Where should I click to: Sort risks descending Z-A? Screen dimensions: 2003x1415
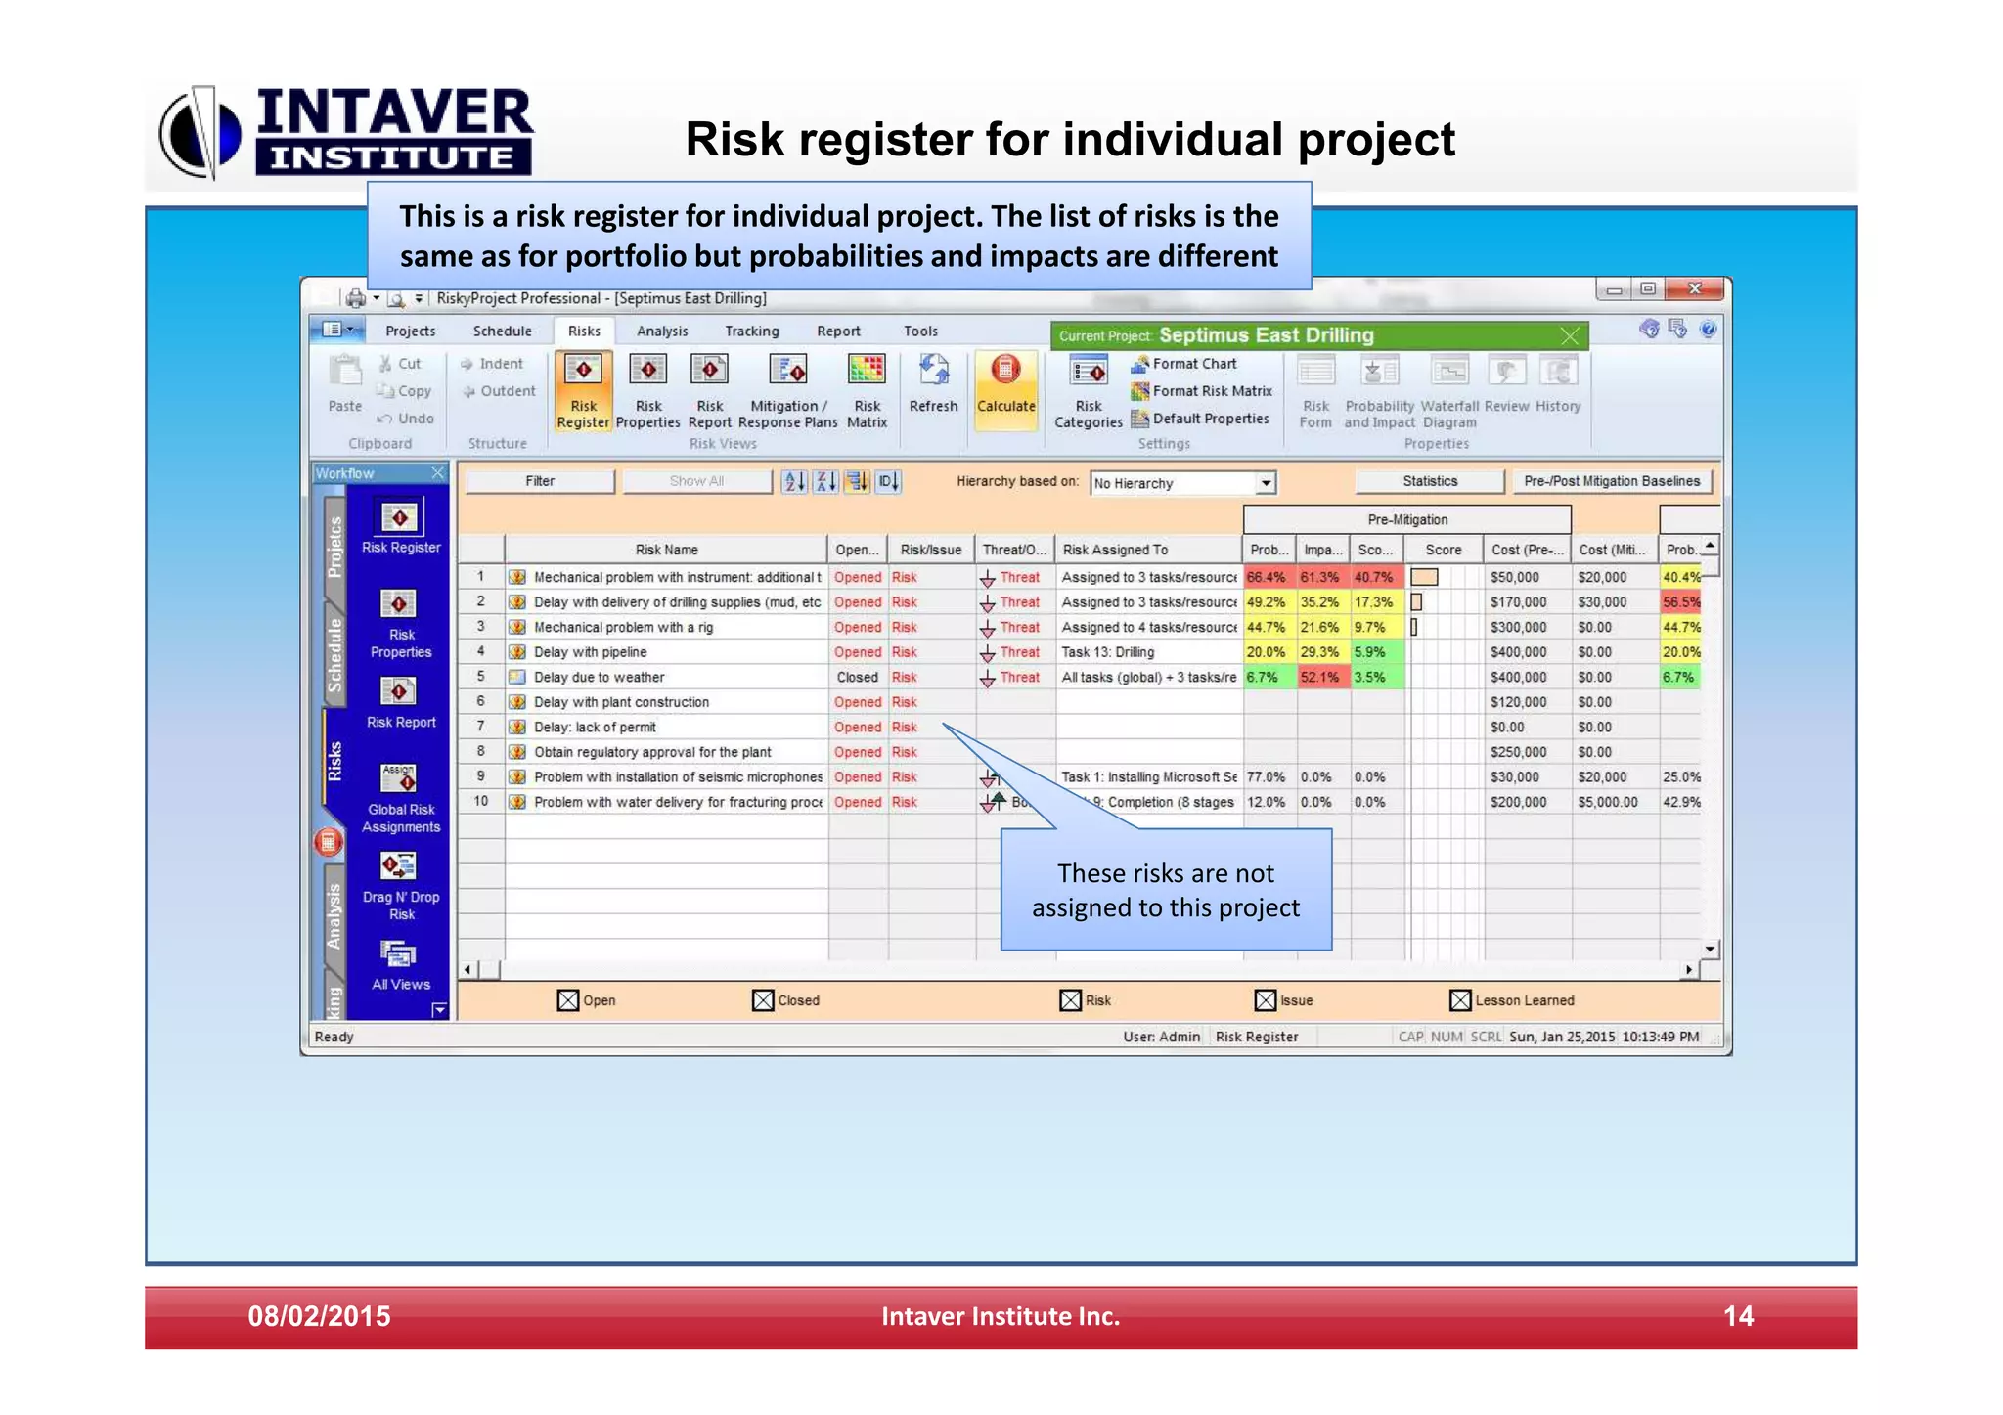(x=826, y=481)
